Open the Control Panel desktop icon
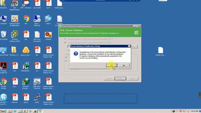The width and height of the screenshot is (201, 113). [3, 51]
